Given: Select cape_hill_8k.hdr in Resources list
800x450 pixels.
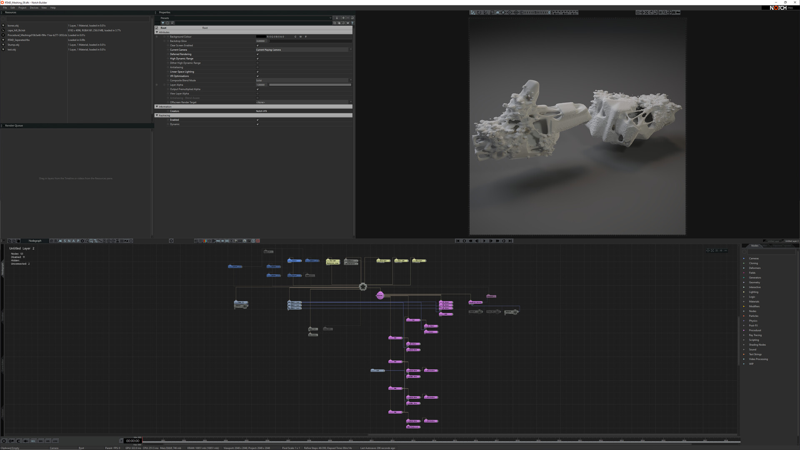Looking at the screenshot, I should (16, 30).
